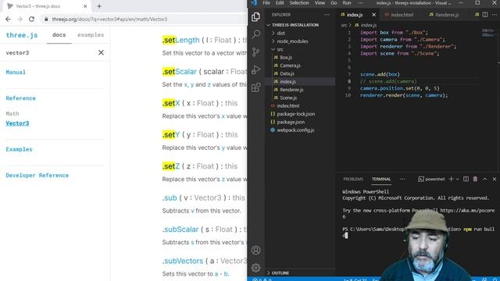Open the Run menu
The height and width of the screenshot is (281, 500).
click(347, 3)
